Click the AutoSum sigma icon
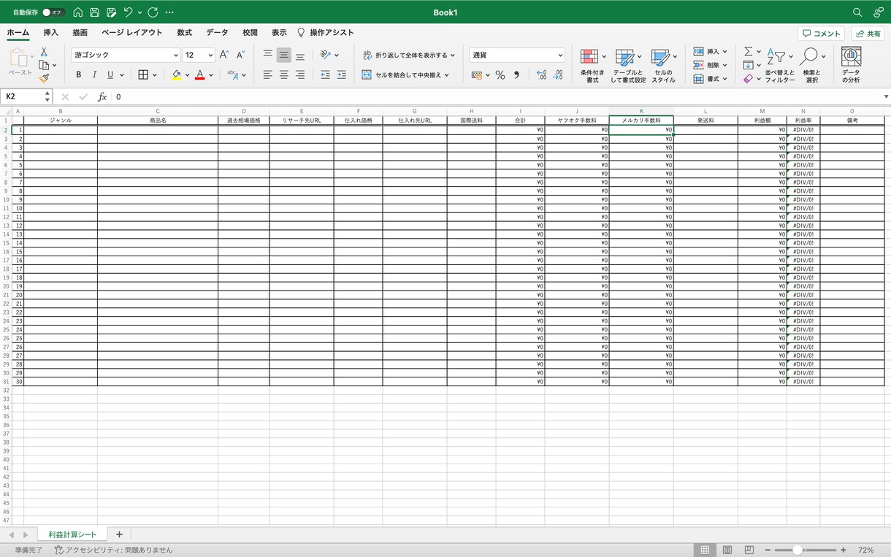Viewport: 891px width, 557px height. pos(748,52)
